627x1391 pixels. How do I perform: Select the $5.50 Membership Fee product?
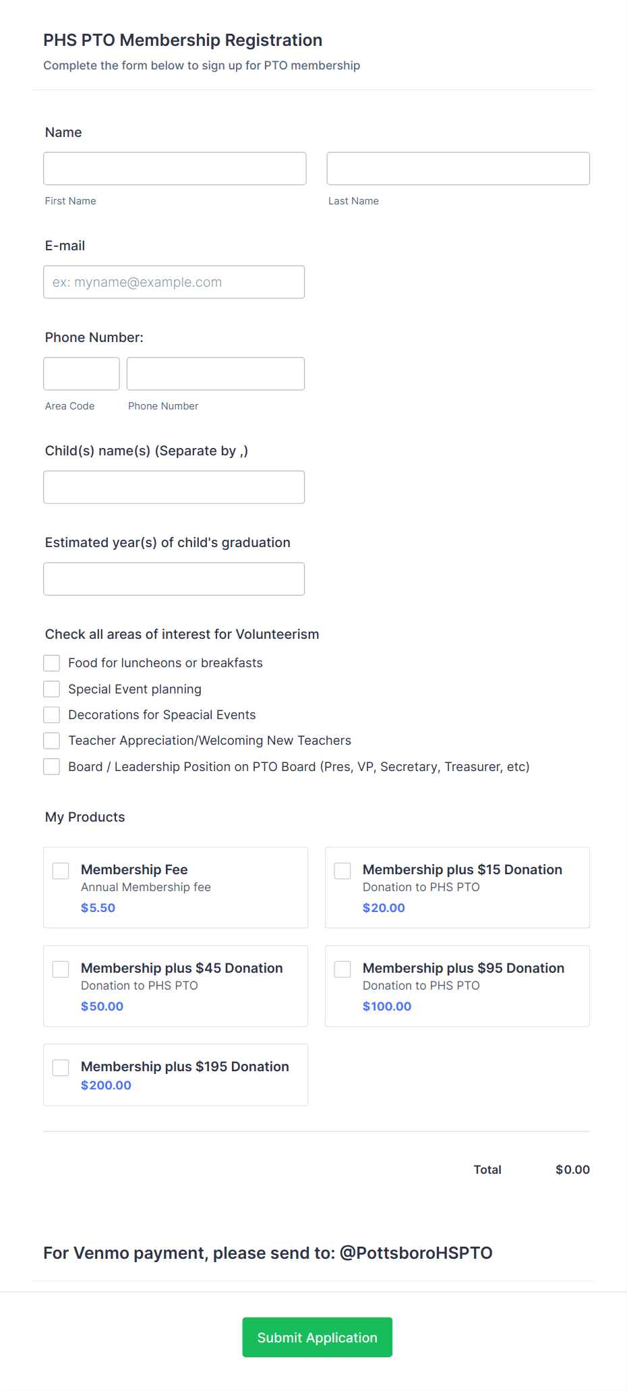coord(61,871)
